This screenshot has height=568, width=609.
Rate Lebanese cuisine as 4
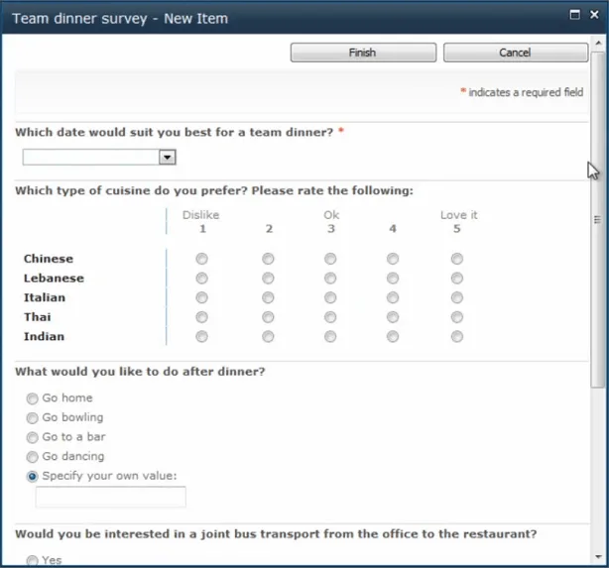[393, 278]
